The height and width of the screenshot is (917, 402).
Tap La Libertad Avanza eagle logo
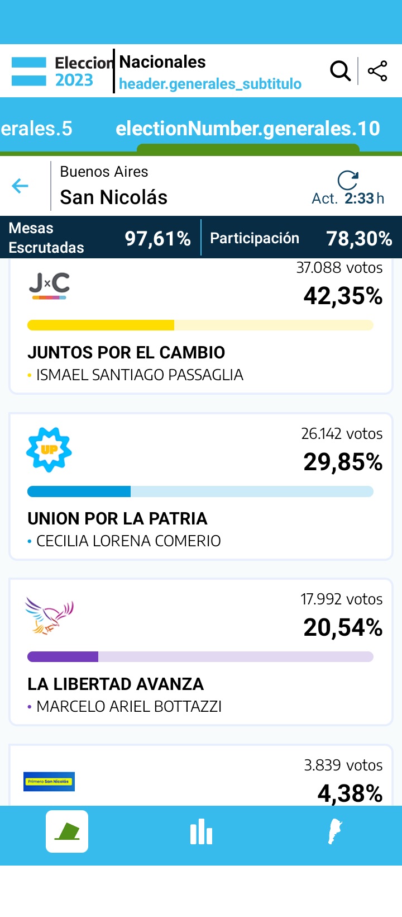(x=49, y=616)
